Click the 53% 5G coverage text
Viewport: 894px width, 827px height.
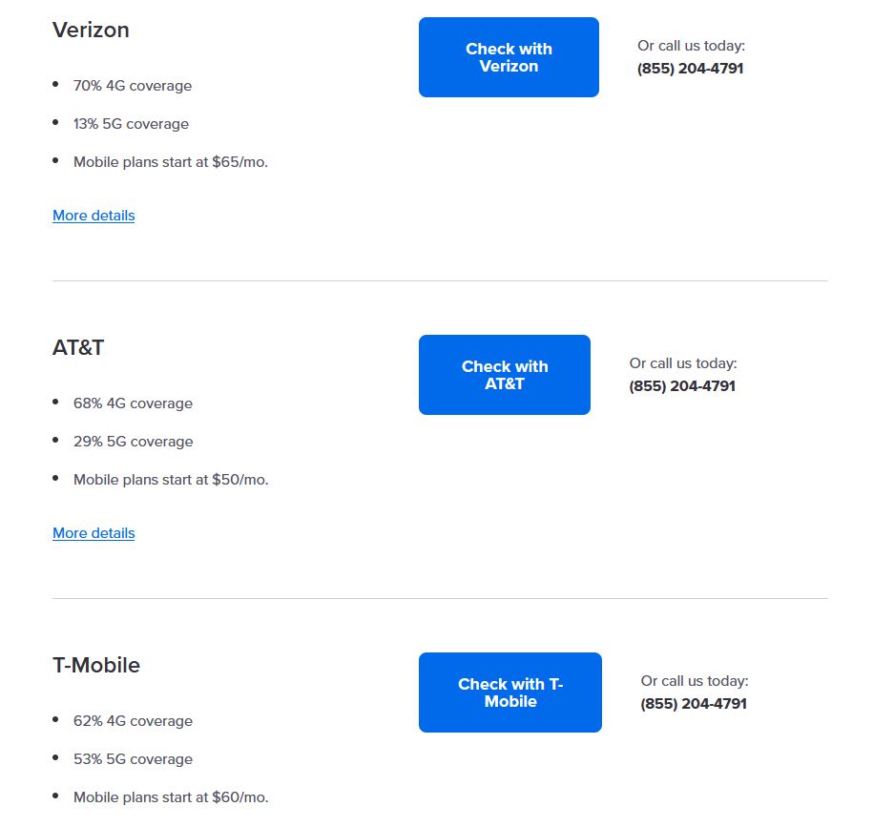pyautogui.click(x=133, y=759)
